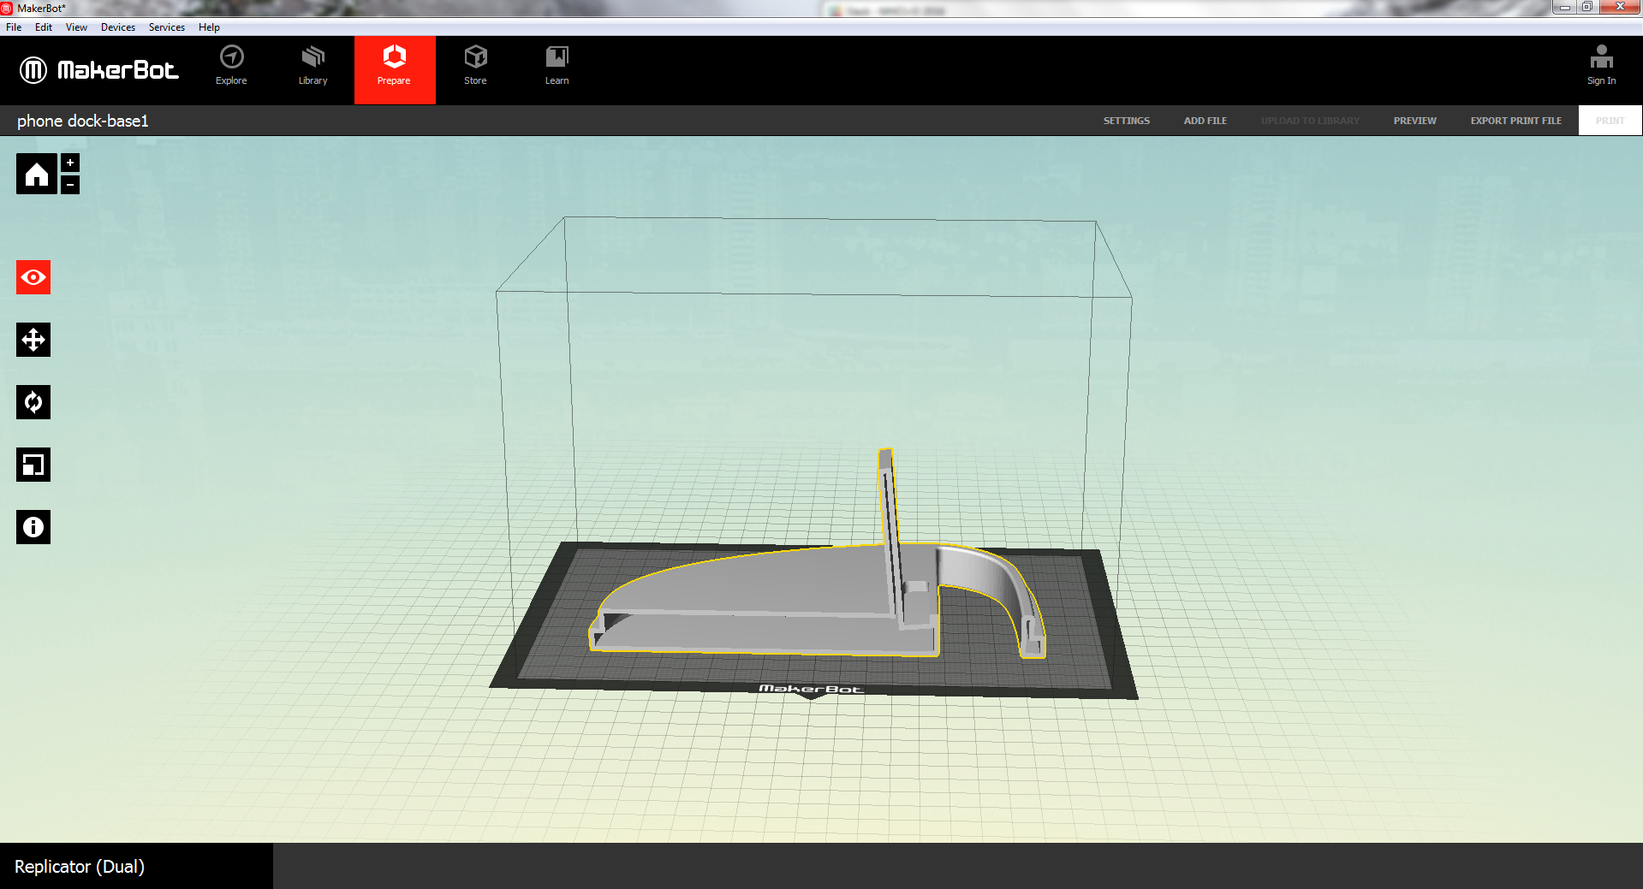
Task: Open the View menu
Action: point(76,27)
